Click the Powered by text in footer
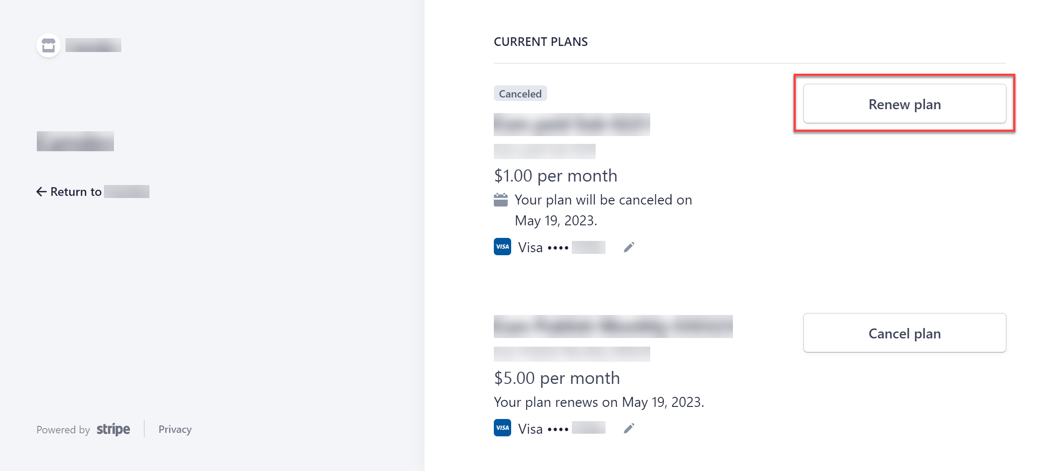 pos(63,430)
